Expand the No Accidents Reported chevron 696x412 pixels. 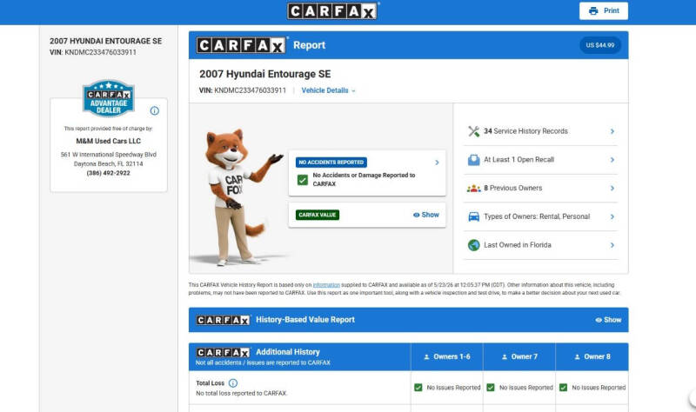click(437, 163)
